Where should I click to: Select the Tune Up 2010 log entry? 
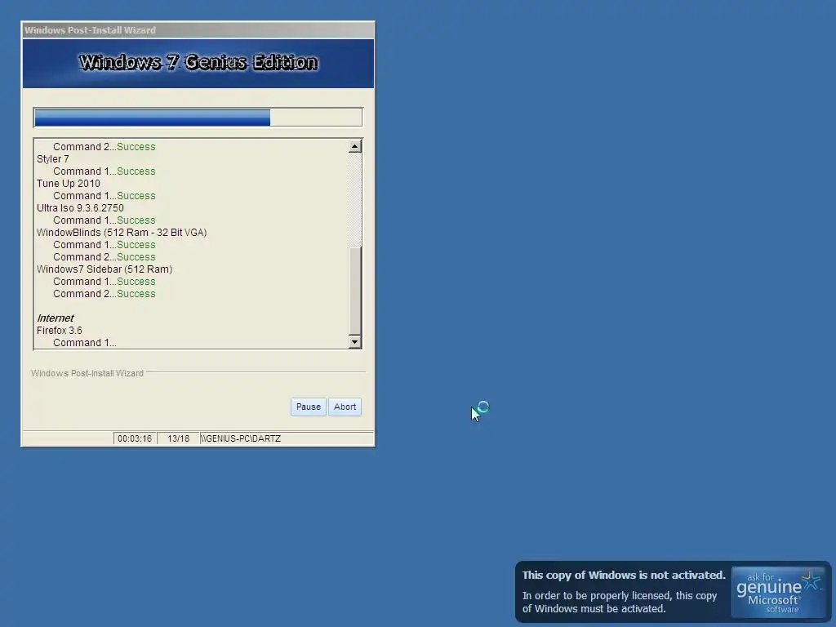click(x=69, y=184)
